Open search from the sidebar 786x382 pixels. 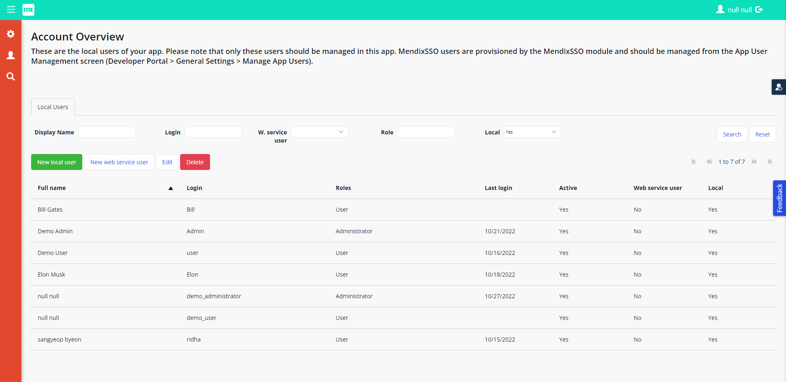[x=11, y=76]
